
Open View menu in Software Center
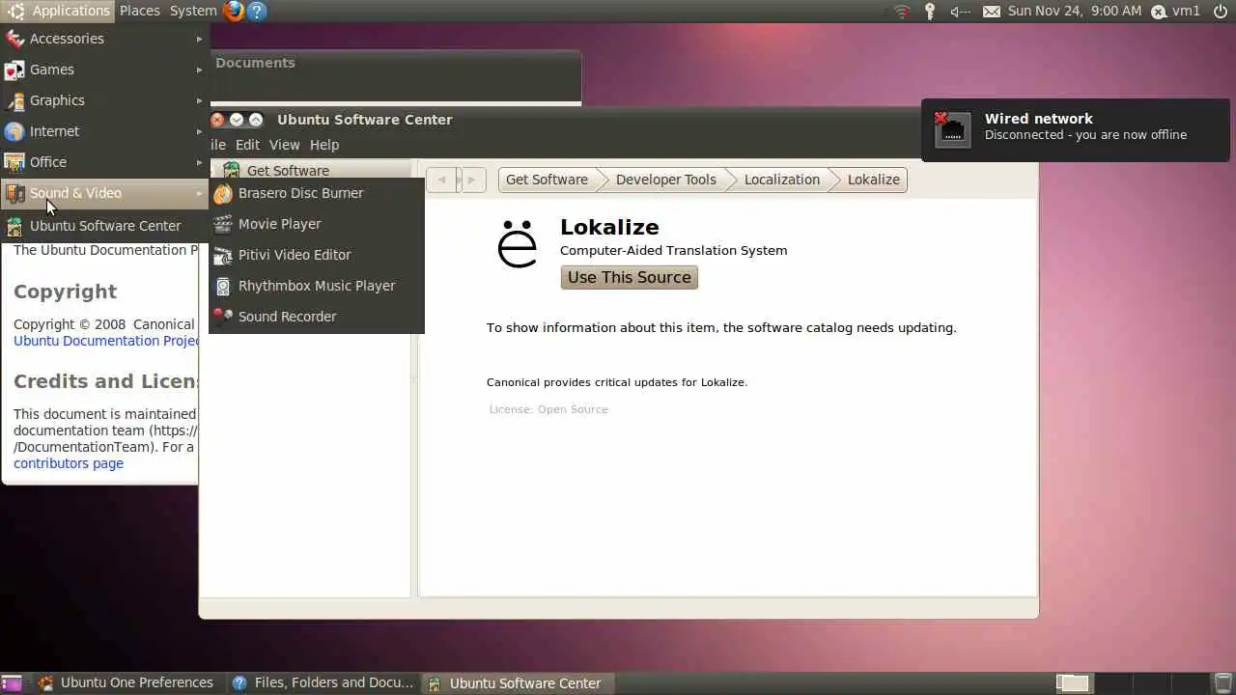[284, 145]
